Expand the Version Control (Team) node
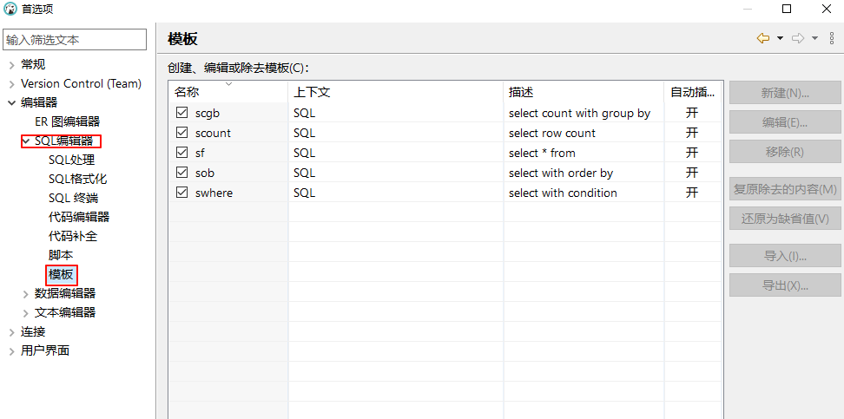Screen dimensions: 844x419 click(11, 83)
